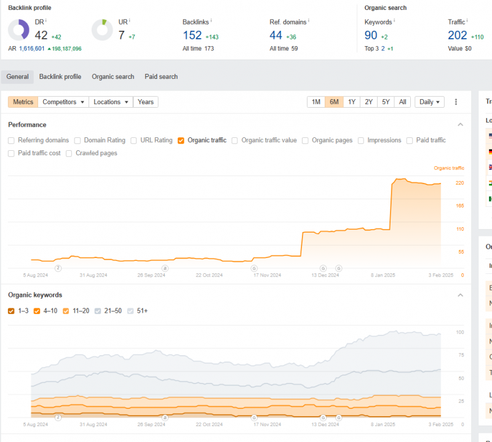Open the Daily interval dropdown
Image resolution: width=492 pixels, height=442 pixels.
click(429, 102)
